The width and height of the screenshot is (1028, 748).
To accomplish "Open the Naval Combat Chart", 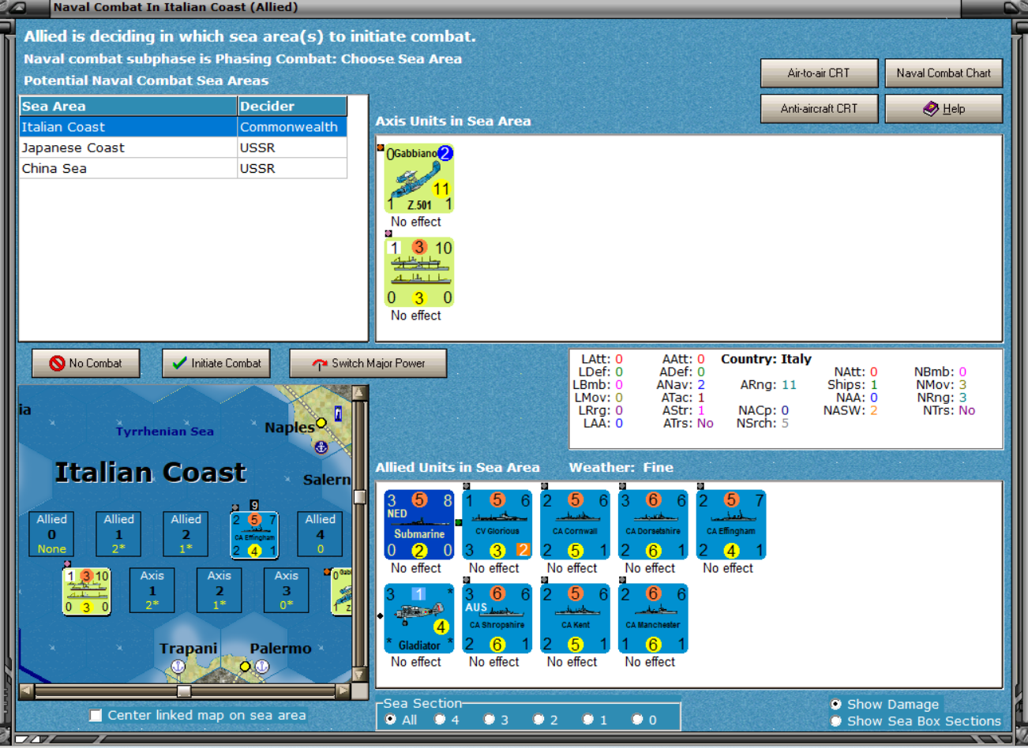I will click(x=944, y=73).
